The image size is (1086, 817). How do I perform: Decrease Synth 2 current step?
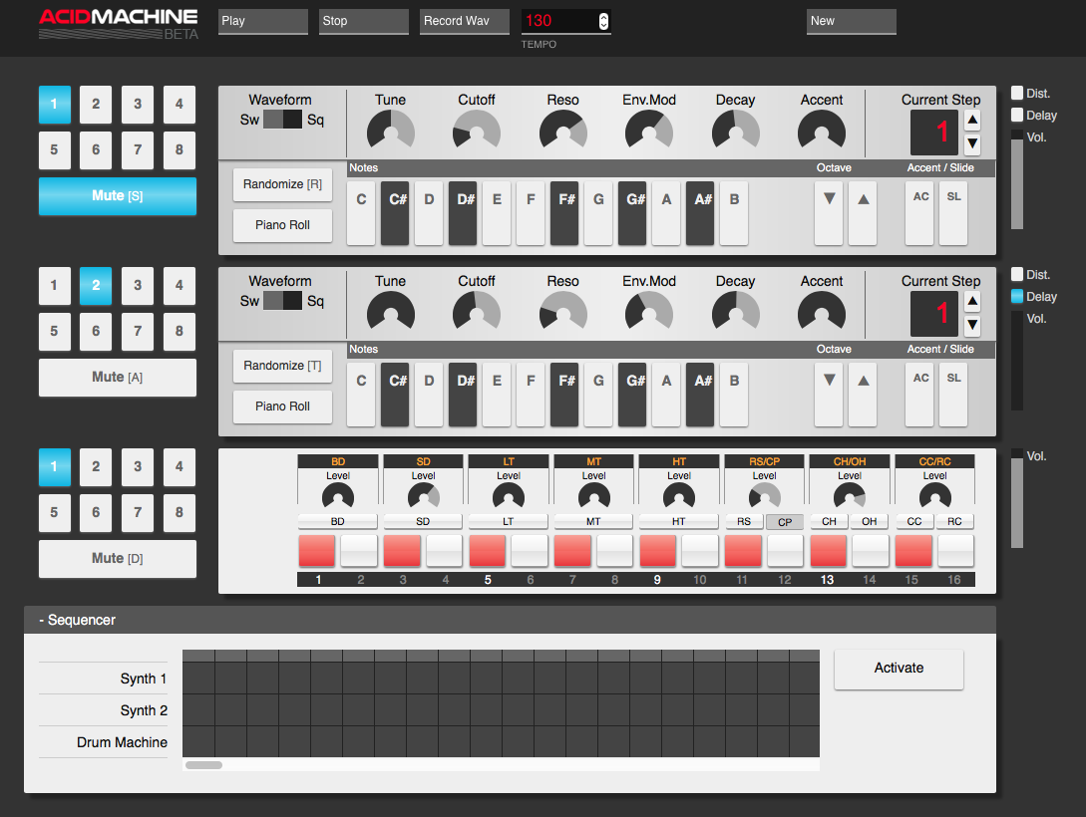point(972,325)
